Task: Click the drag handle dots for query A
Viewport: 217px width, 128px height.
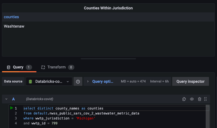Action: pos(205,99)
